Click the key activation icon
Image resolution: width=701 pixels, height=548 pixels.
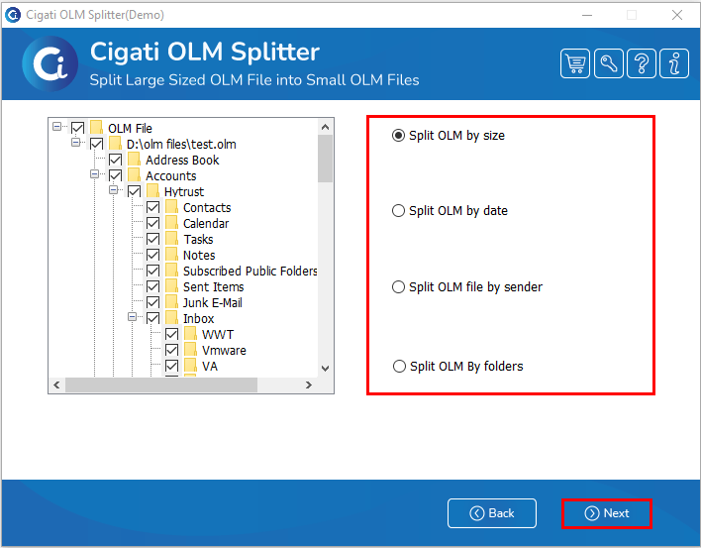609,63
